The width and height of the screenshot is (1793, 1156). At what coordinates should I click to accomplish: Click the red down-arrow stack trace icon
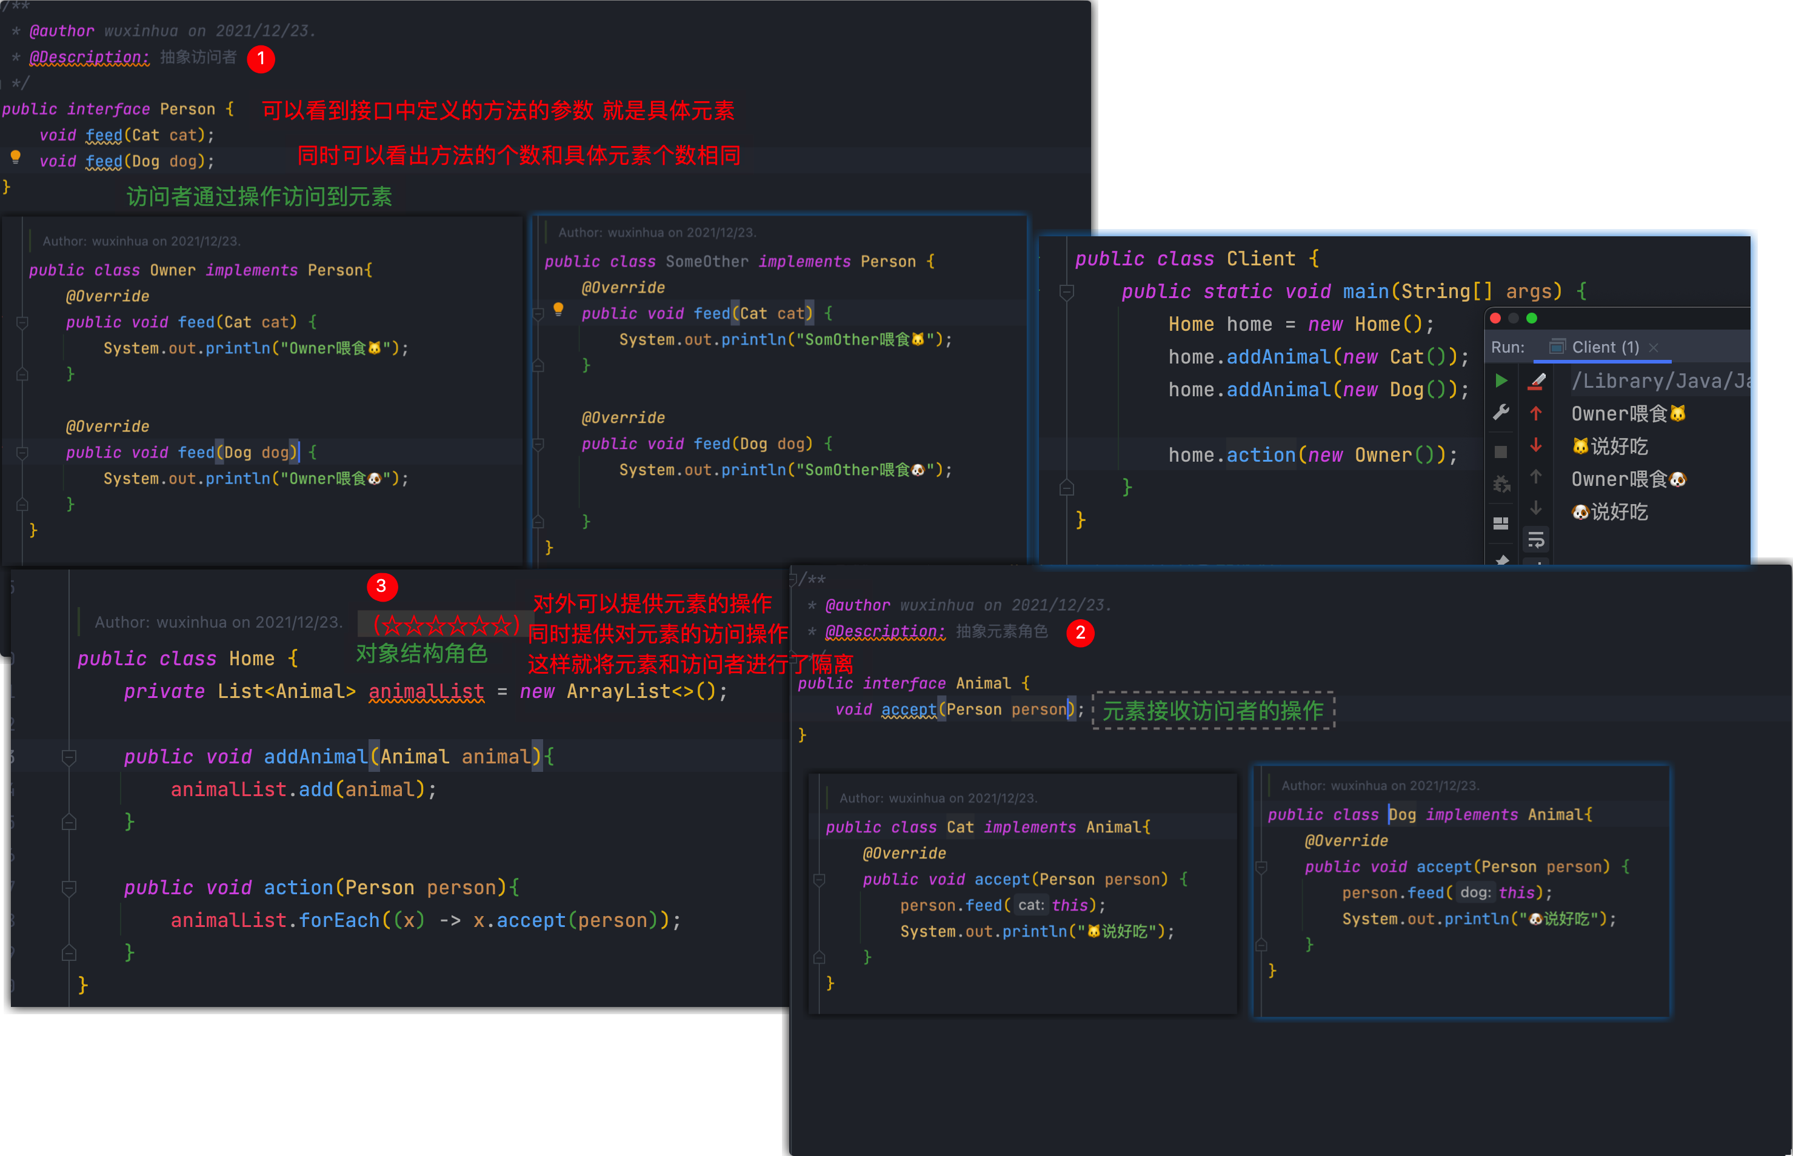(1536, 445)
